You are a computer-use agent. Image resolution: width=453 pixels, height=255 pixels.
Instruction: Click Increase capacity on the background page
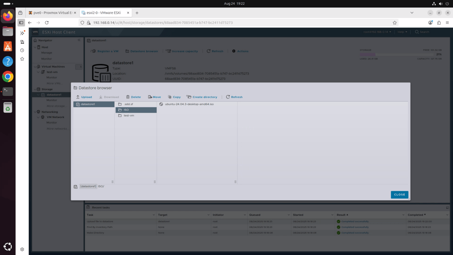coord(182,51)
